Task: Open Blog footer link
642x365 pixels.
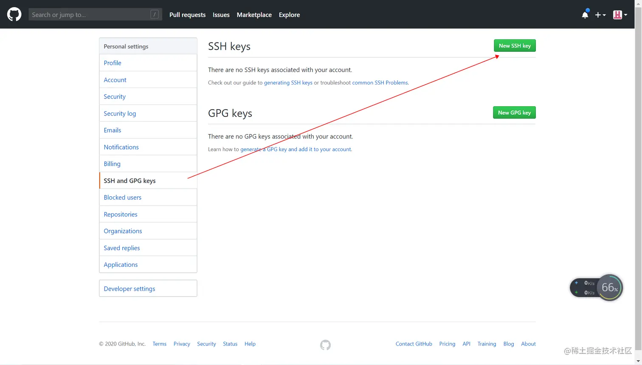Action: click(509, 344)
